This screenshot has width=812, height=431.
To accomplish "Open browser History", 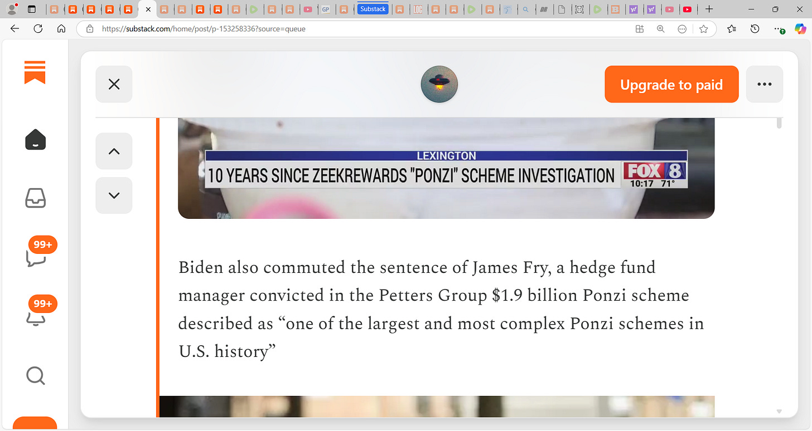I will pyautogui.click(x=755, y=29).
